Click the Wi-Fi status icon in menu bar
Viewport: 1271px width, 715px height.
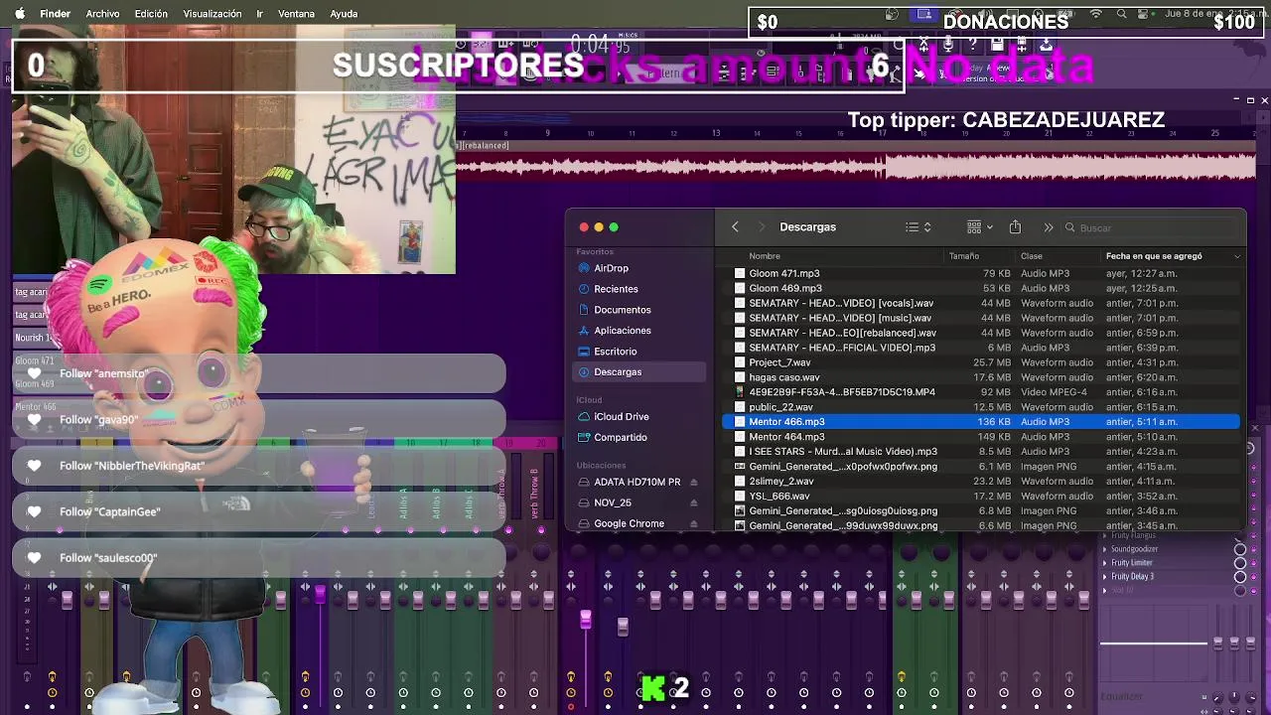pos(1096,14)
